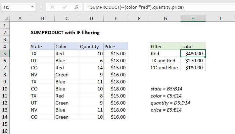This screenshot has width=235, height=134.
Task: Select column H header
Action: (193, 19)
